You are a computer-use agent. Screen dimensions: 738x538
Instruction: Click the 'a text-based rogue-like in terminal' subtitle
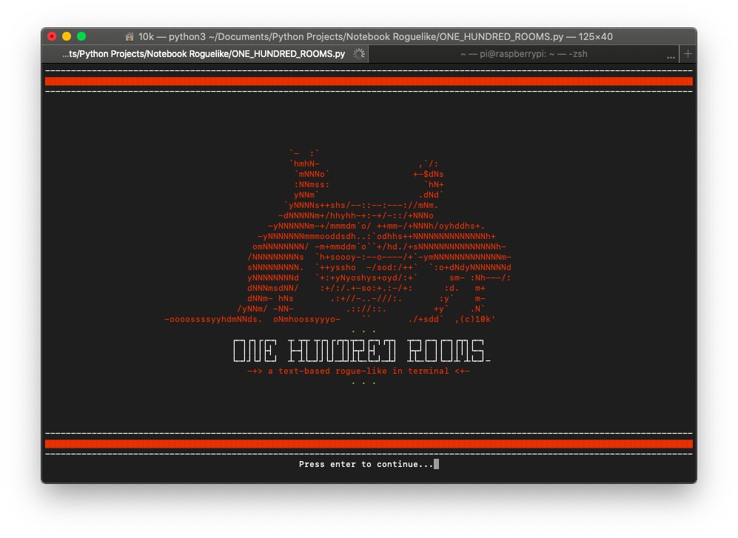pos(359,371)
